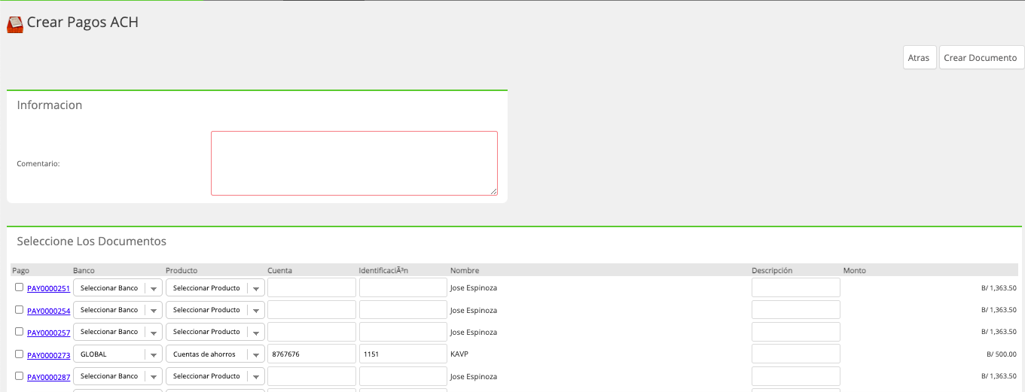Viewport: 1025px width, 392px height.
Task: Check the box for PAY0000287
Action: (20, 375)
